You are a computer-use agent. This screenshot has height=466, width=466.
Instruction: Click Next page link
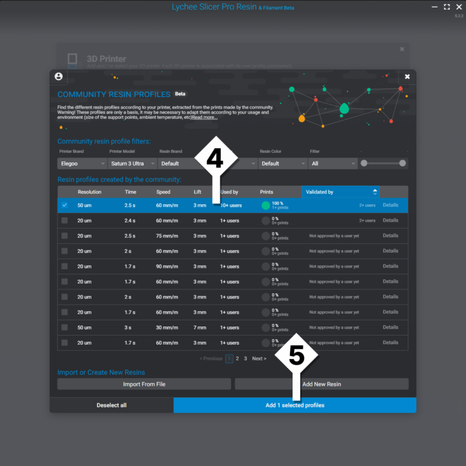point(259,359)
